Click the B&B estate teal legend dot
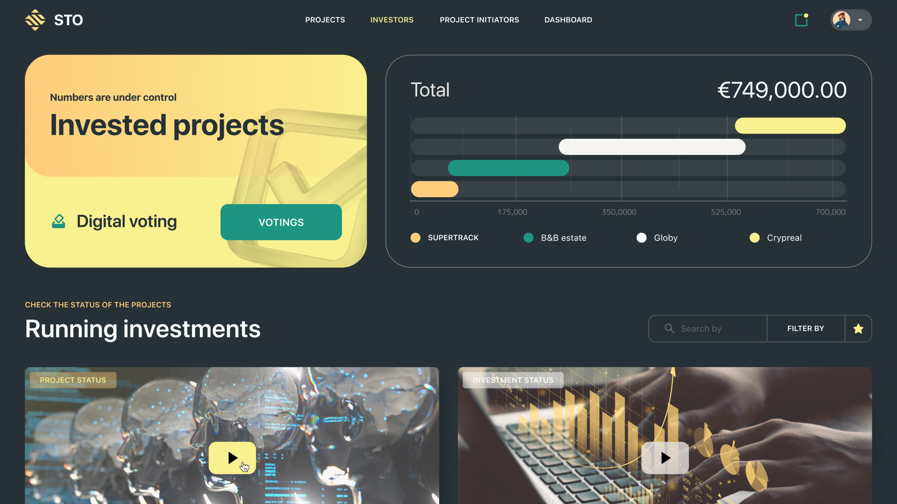The width and height of the screenshot is (897, 504). [x=528, y=238]
